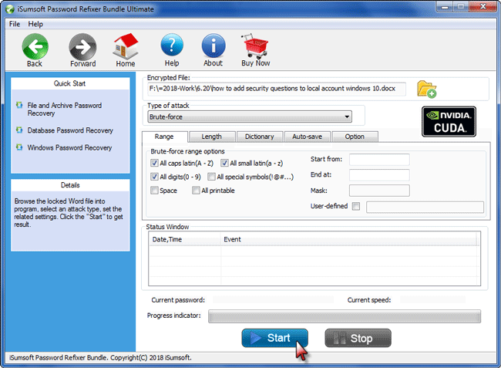
Task: Enable the All printable checkbox
Action: 196,191
